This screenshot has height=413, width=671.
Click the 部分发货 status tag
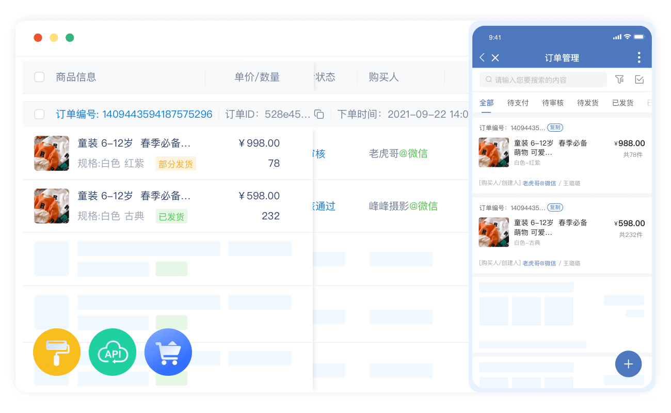coord(175,164)
